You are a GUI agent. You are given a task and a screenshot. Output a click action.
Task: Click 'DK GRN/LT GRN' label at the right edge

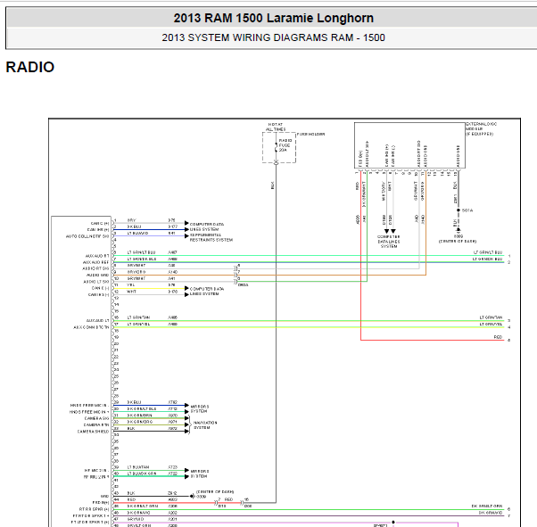pyautogui.click(x=487, y=506)
